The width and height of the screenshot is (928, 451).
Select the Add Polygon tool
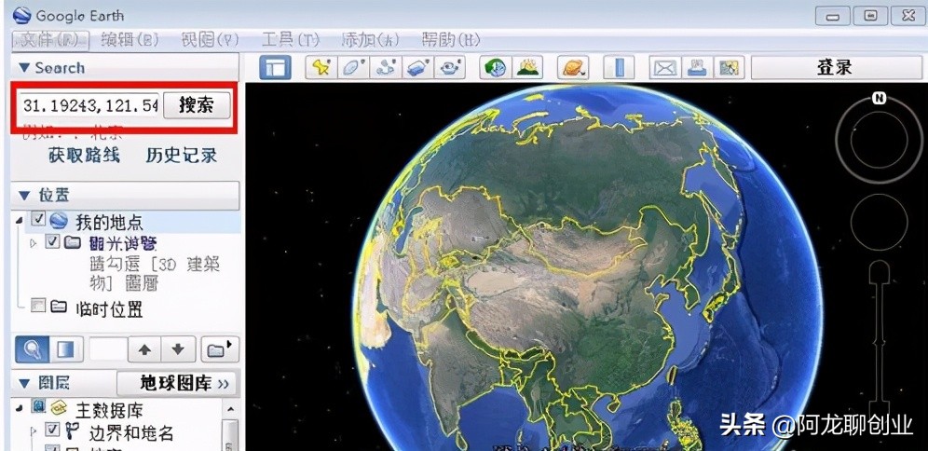[x=353, y=67]
